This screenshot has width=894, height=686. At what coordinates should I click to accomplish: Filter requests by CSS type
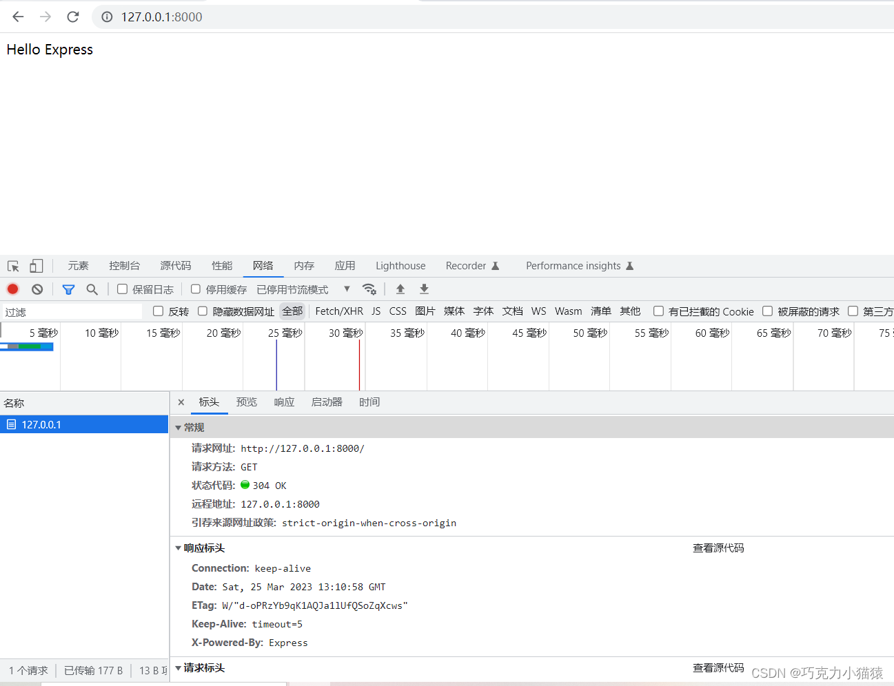point(398,311)
